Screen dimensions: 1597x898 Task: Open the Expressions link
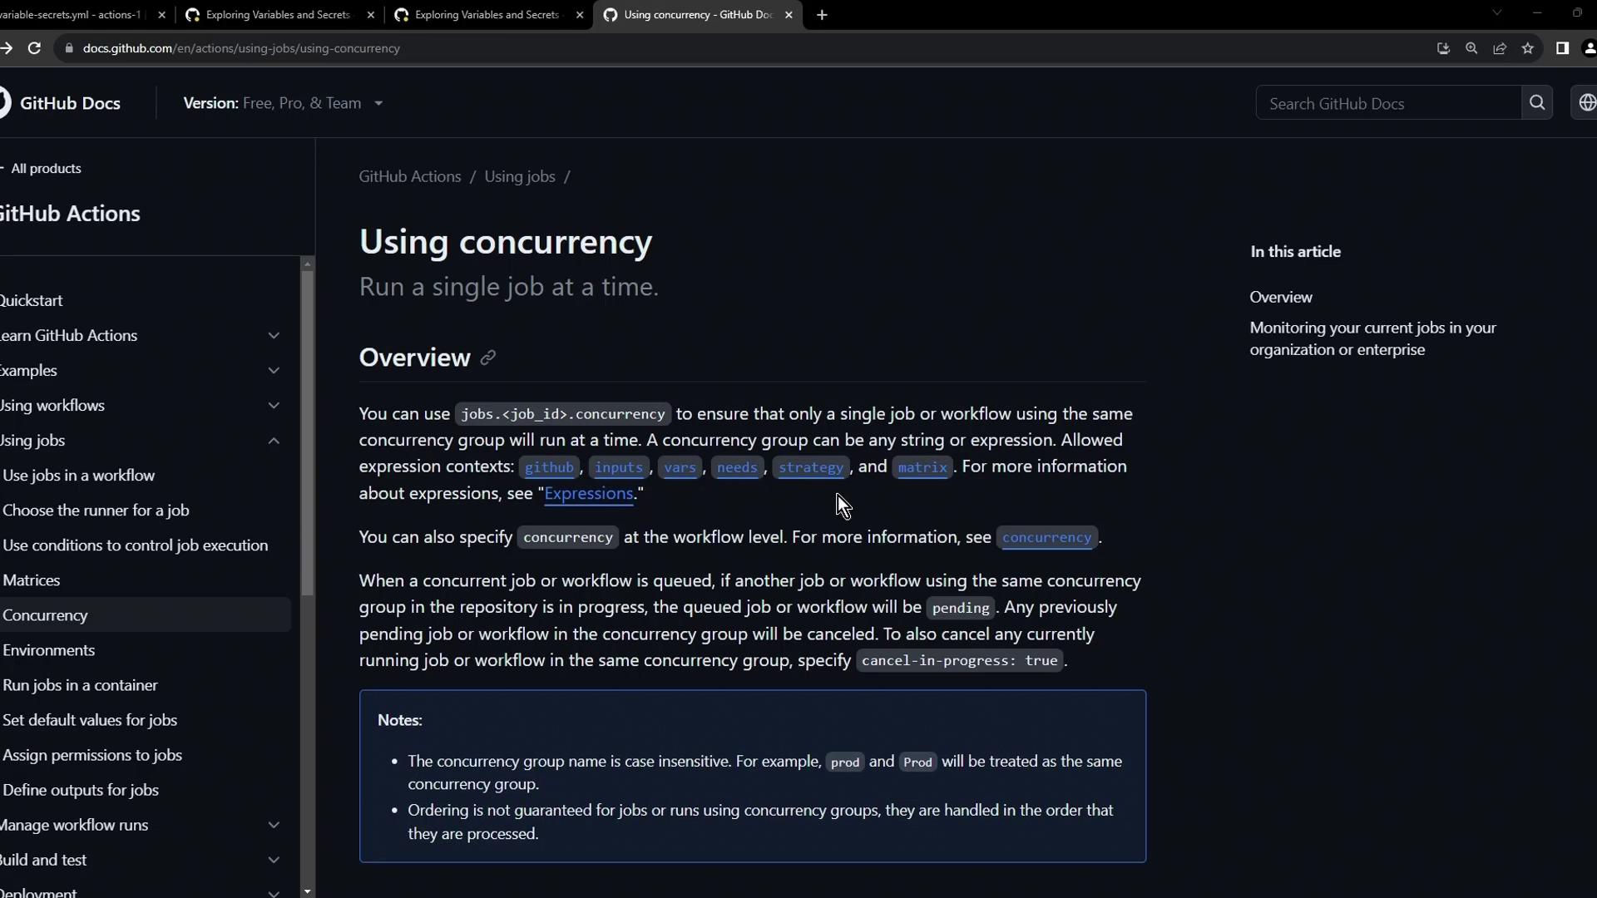pyautogui.click(x=588, y=493)
